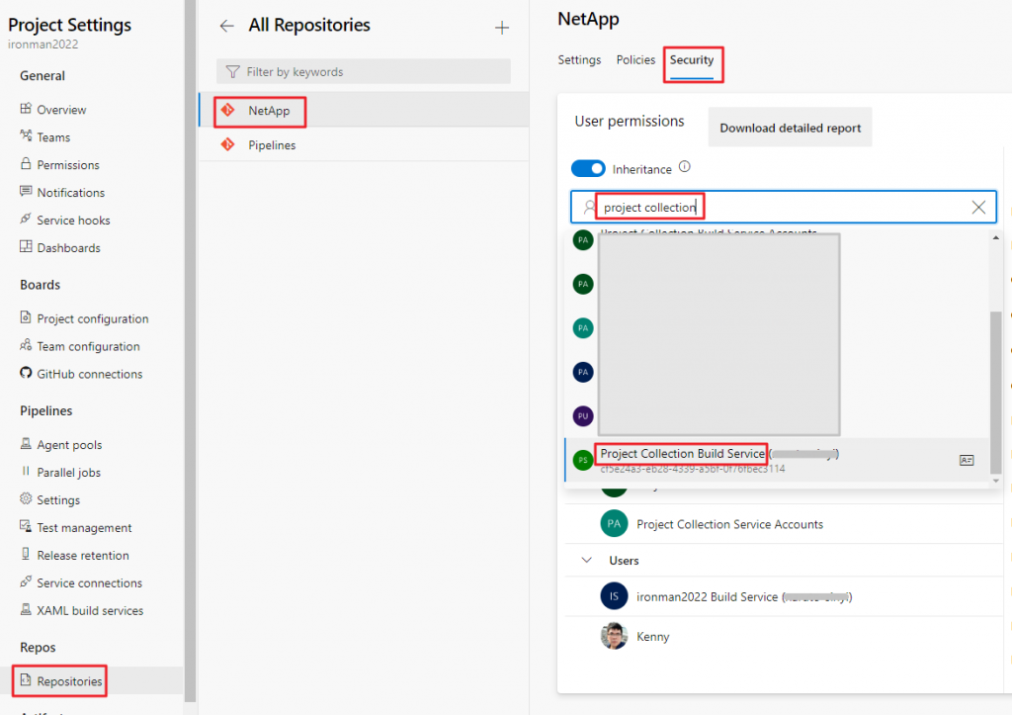Click the Inheritance info icon

[x=685, y=167]
